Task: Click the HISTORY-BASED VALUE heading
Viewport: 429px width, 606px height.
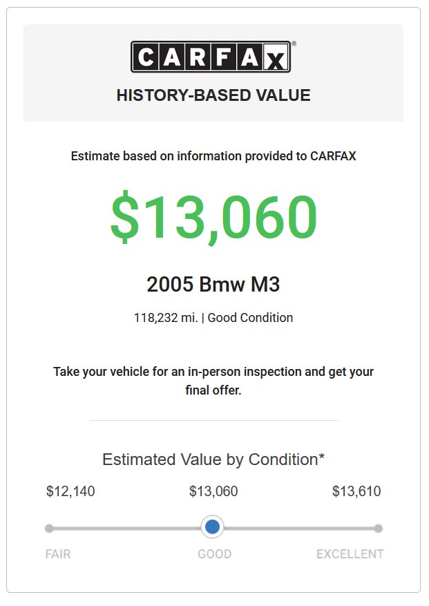Action: click(213, 95)
